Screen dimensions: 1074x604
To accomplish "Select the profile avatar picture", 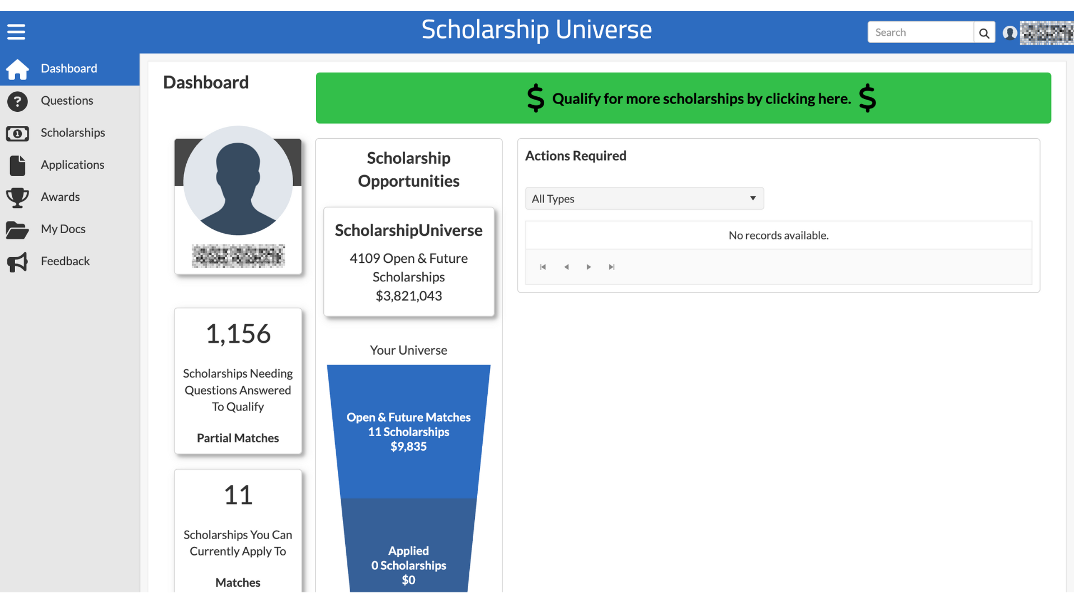I will click(238, 181).
